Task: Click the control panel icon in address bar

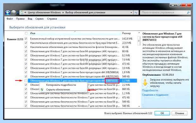Action: click(22, 13)
